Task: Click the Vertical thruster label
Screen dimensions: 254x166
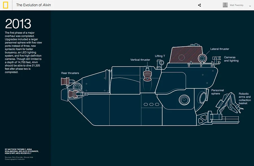Action: coord(140,60)
